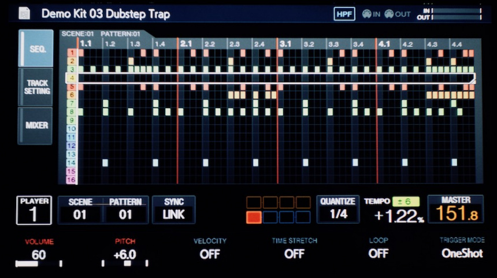
Task: Jump to bar marker 3.1
Action: [285, 43]
